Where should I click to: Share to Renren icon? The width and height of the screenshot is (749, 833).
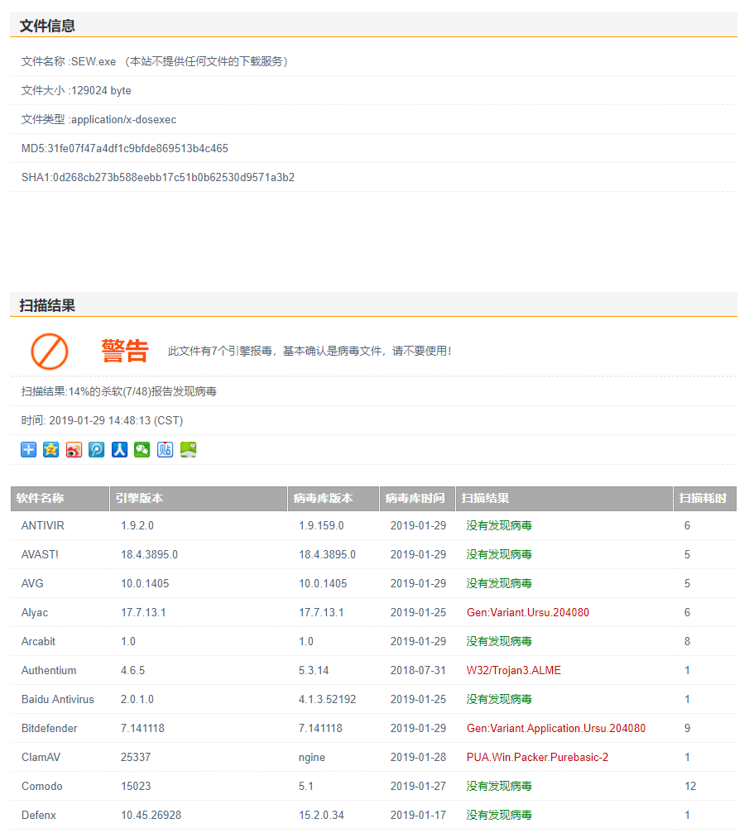pyautogui.click(x=120, y=449)
